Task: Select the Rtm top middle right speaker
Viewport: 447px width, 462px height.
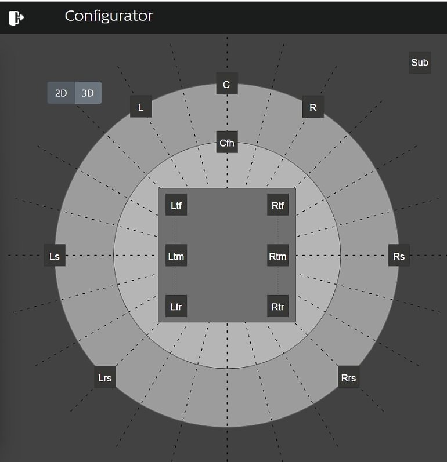Action: click(x=277, y=256)
